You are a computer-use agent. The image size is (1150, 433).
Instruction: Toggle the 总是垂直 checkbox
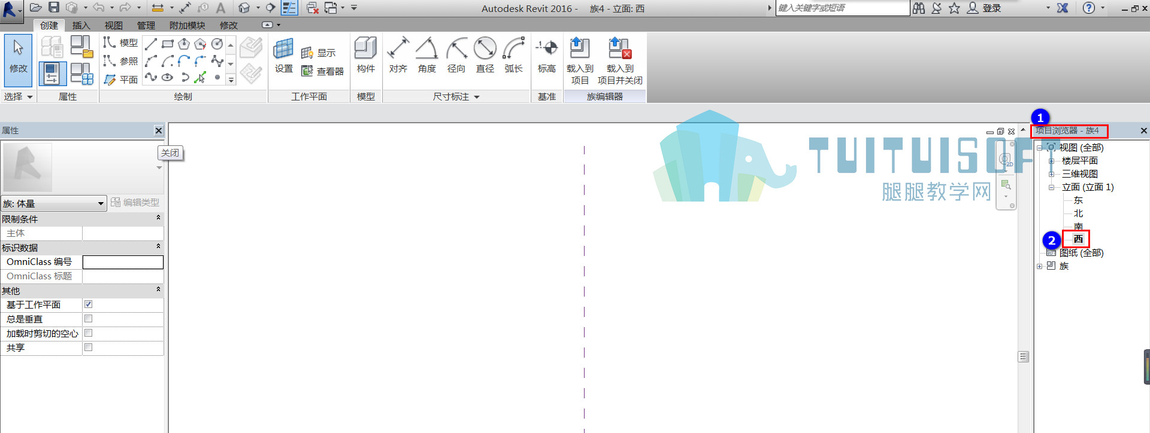coord(88,319)
